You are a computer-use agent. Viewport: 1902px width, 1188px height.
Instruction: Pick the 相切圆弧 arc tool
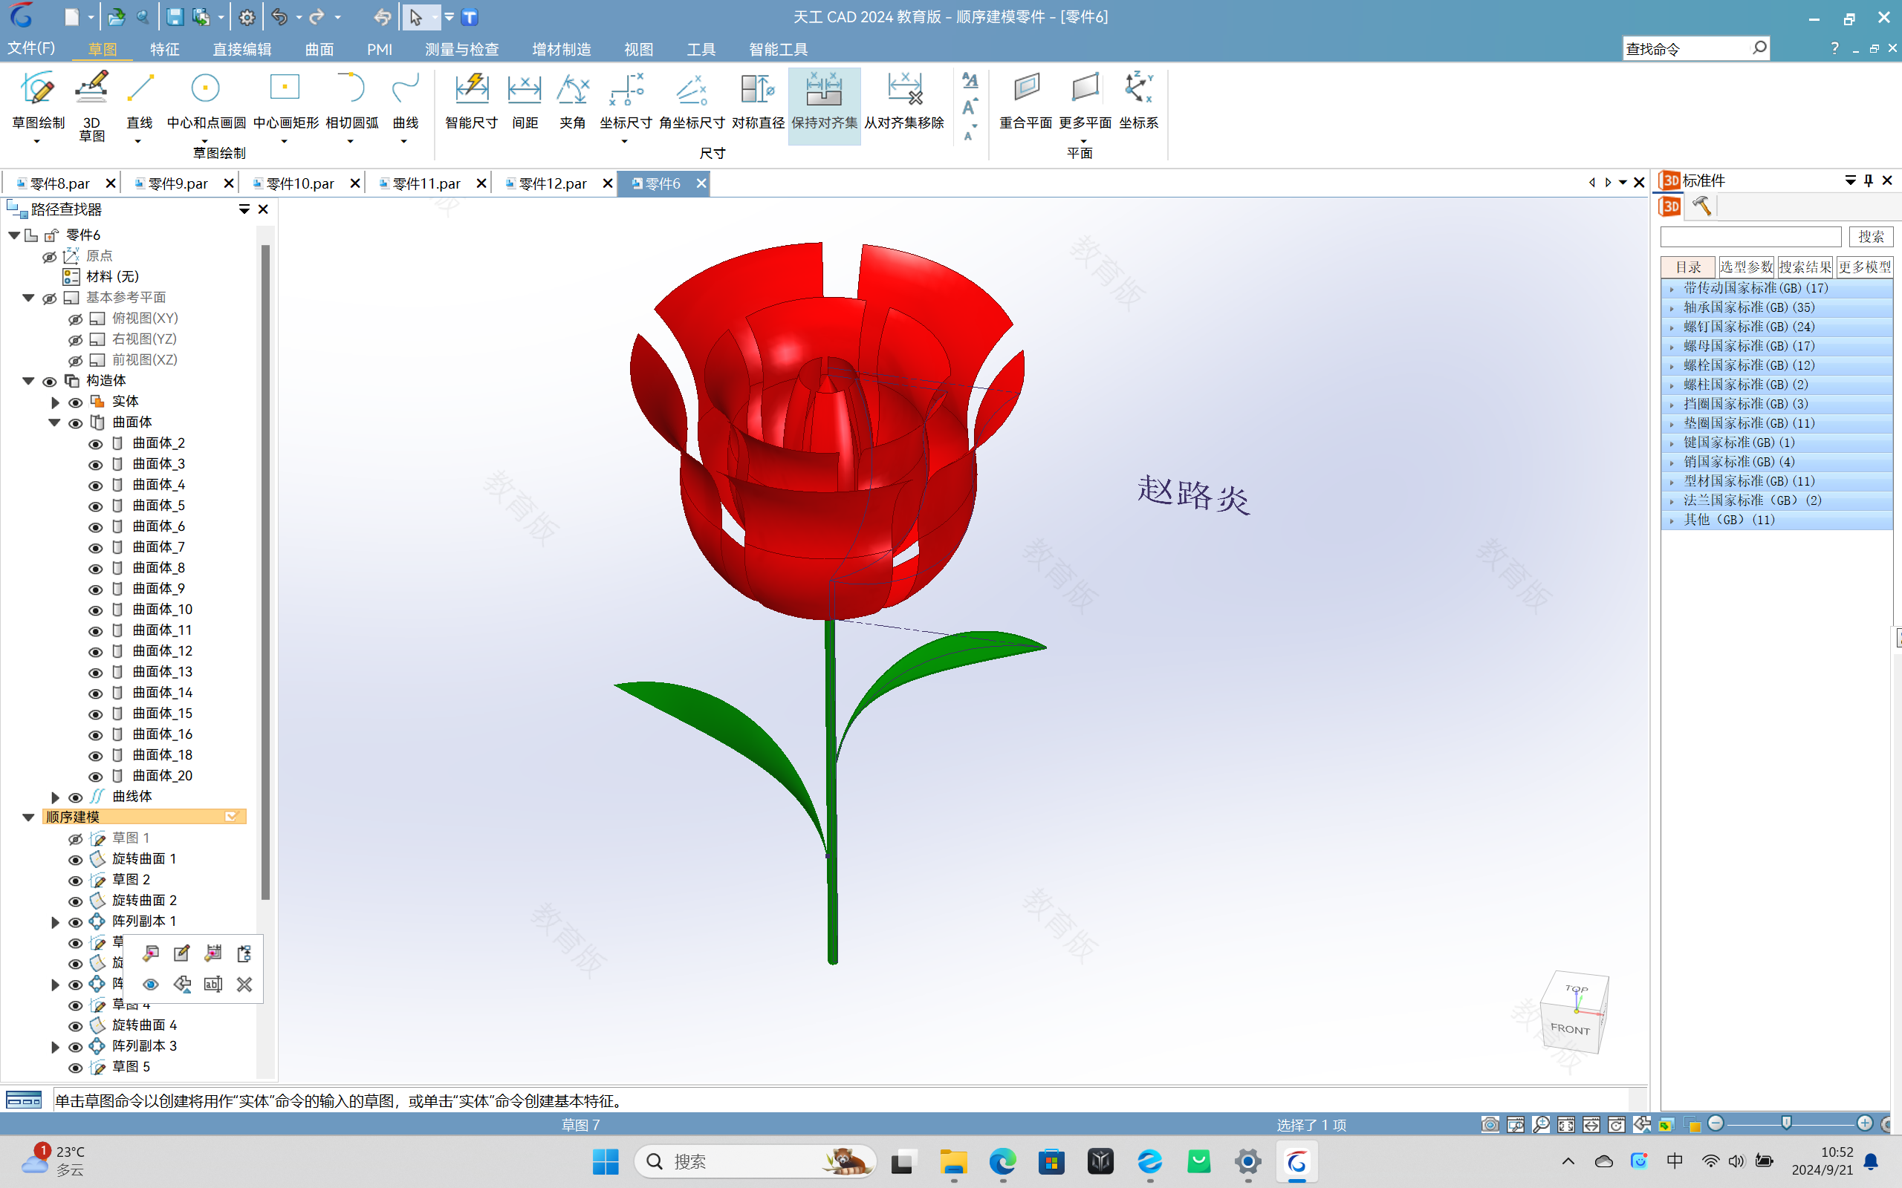pos(351,100)
